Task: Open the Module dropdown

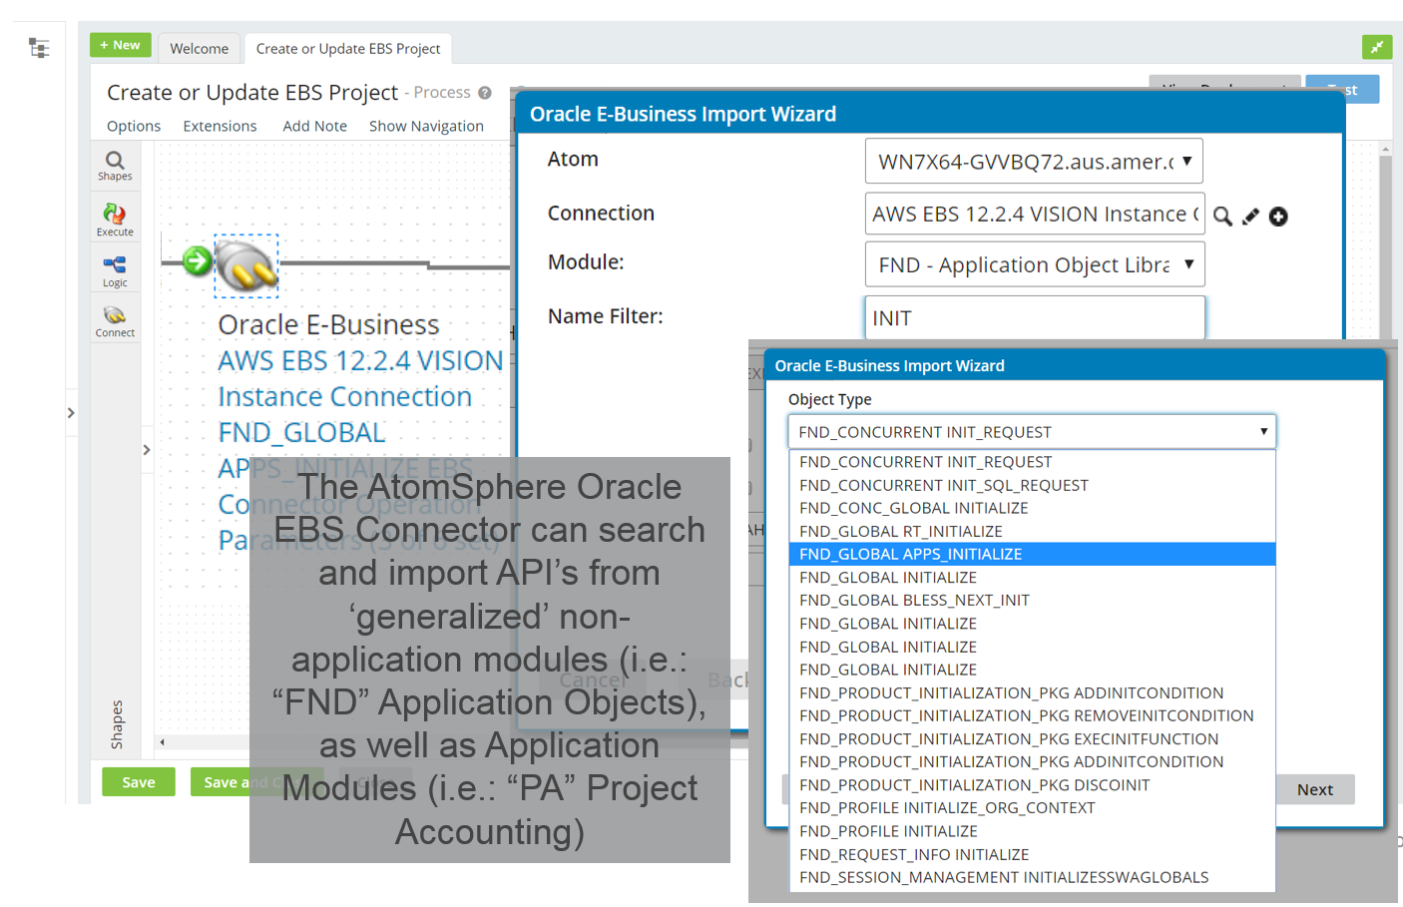Action: point(1034,263)
